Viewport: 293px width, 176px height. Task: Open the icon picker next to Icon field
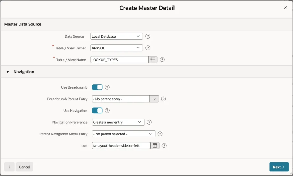tap(155, 146)
